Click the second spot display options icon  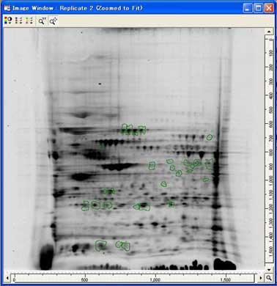[18, 21]
